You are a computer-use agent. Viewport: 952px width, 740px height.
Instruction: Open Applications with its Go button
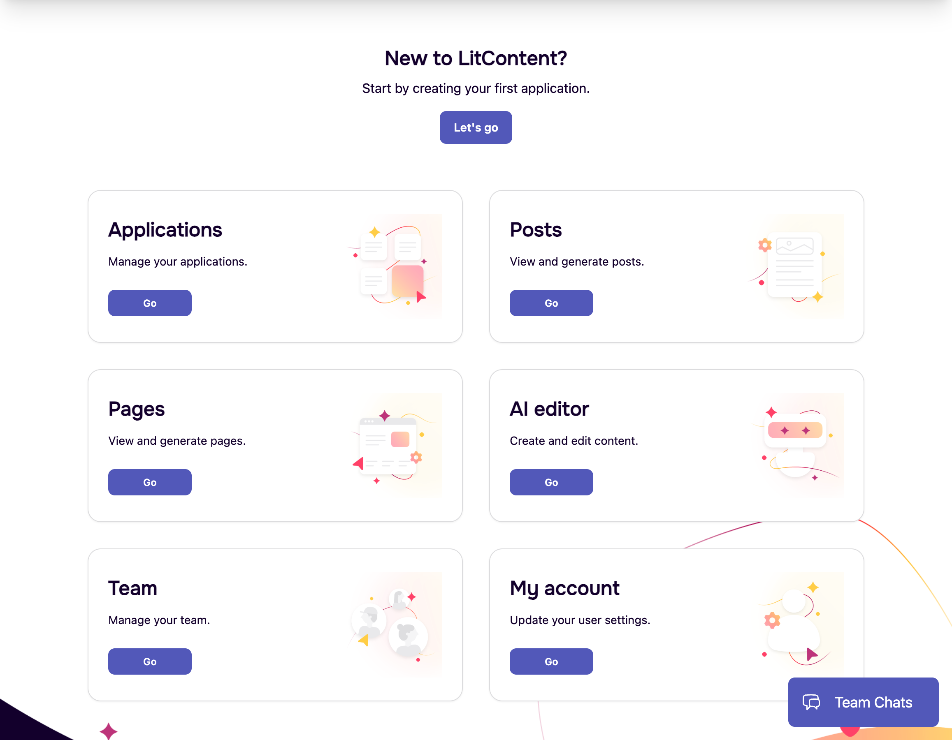tap(149, 303)
